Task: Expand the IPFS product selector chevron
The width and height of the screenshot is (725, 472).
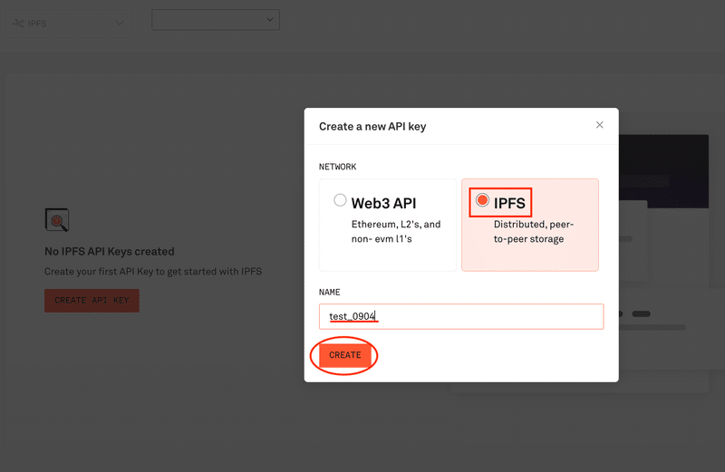Action: tap(120, 23)
